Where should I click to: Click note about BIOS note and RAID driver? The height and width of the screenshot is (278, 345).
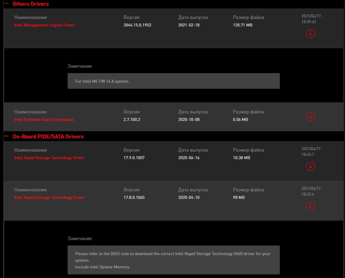tap(173, 257)
